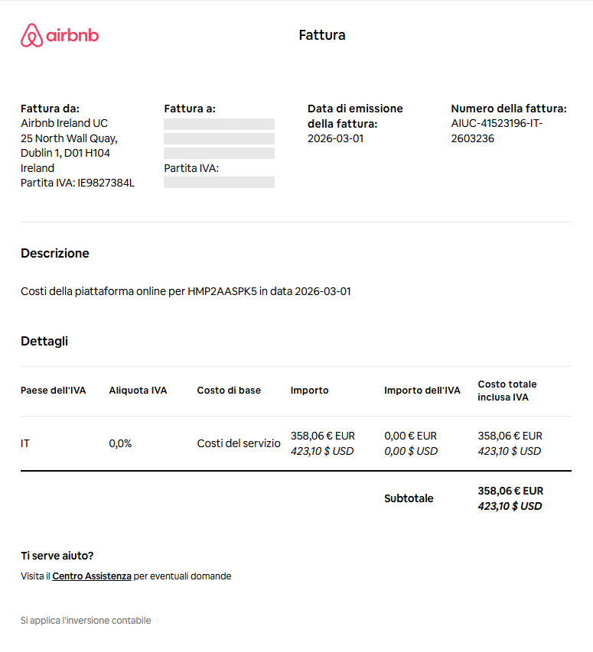Viewport: 593px width, 652px height.
Task: Click "Si applica l'inversione contabile" note
Action: (86, 621)
